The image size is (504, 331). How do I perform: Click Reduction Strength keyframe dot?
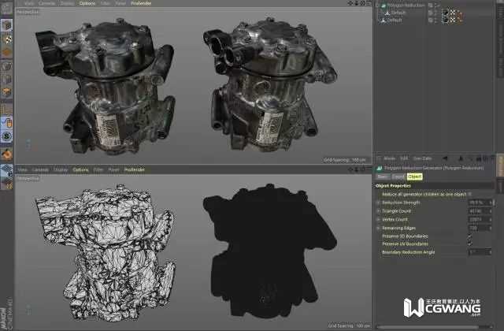378,203
